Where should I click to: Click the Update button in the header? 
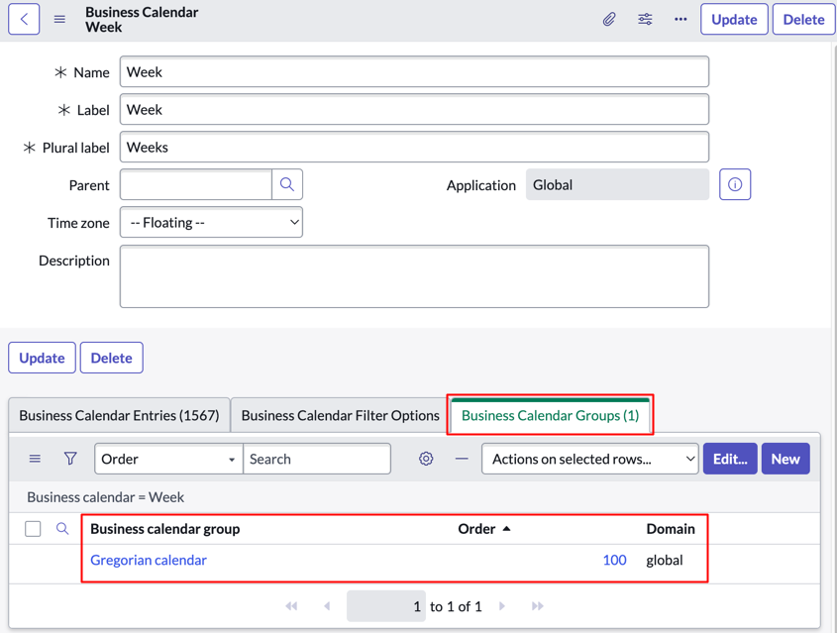pos(734,19)
